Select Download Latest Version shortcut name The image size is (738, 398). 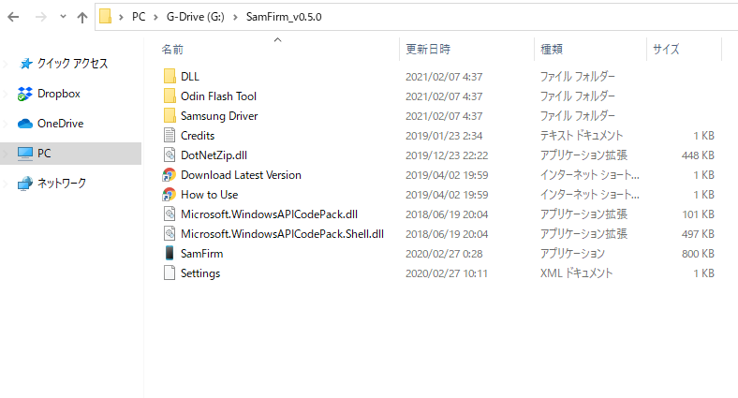(x=241, y=175)
